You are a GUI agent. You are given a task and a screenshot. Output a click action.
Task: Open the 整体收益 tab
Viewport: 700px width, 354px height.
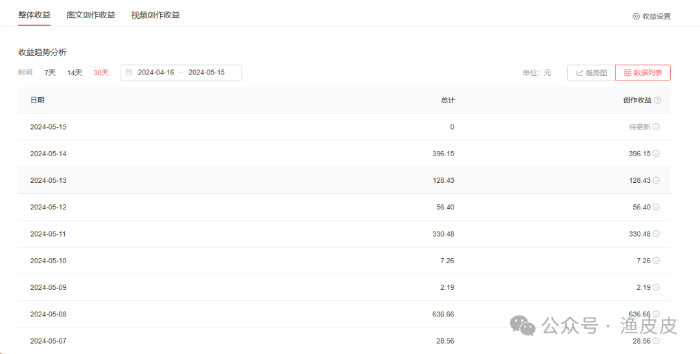pyautogui.click(x=34, y=15)
